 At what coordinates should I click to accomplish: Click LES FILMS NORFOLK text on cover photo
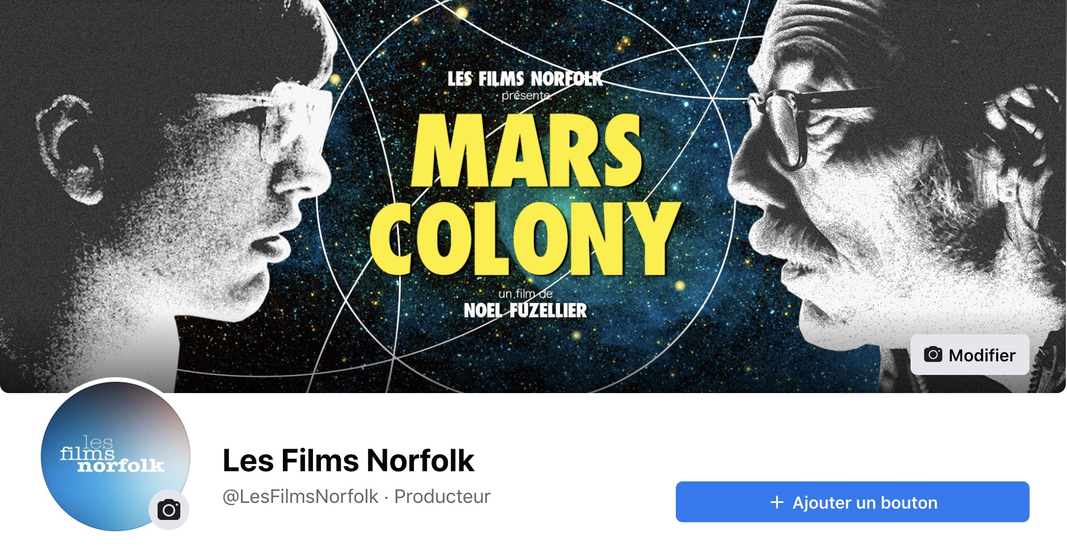(x=526, y=79)
